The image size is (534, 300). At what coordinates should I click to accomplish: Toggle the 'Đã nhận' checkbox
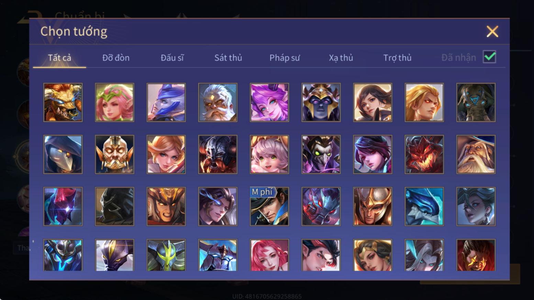(x=489, y=57)
